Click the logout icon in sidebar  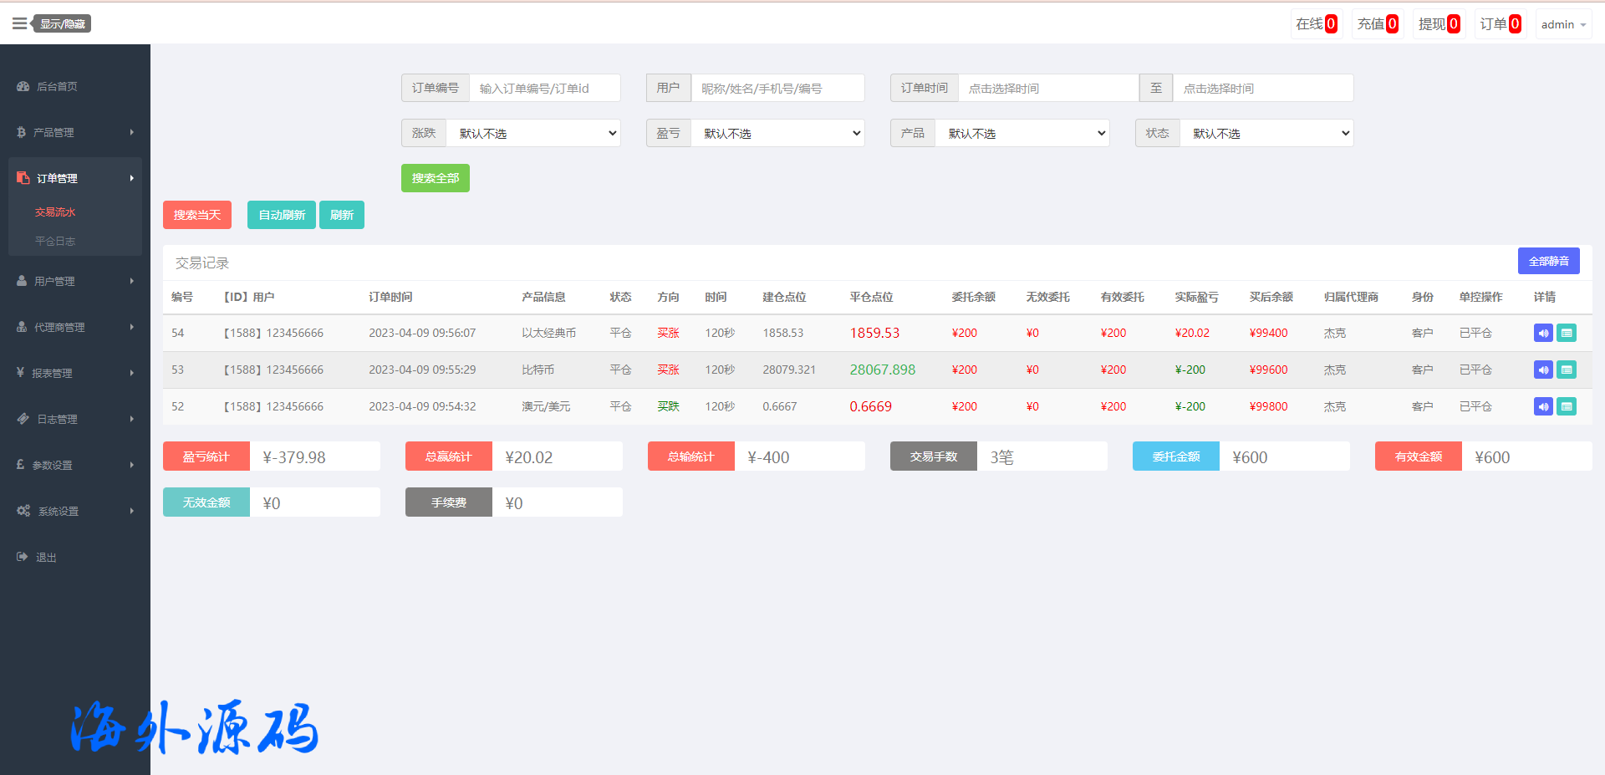(23, 557)
